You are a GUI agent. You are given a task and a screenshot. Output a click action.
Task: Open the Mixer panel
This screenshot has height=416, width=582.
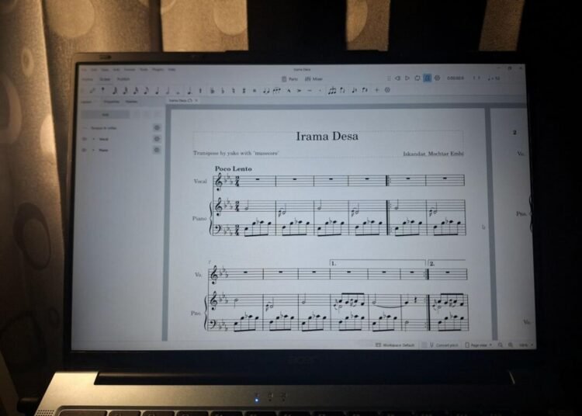315,78
